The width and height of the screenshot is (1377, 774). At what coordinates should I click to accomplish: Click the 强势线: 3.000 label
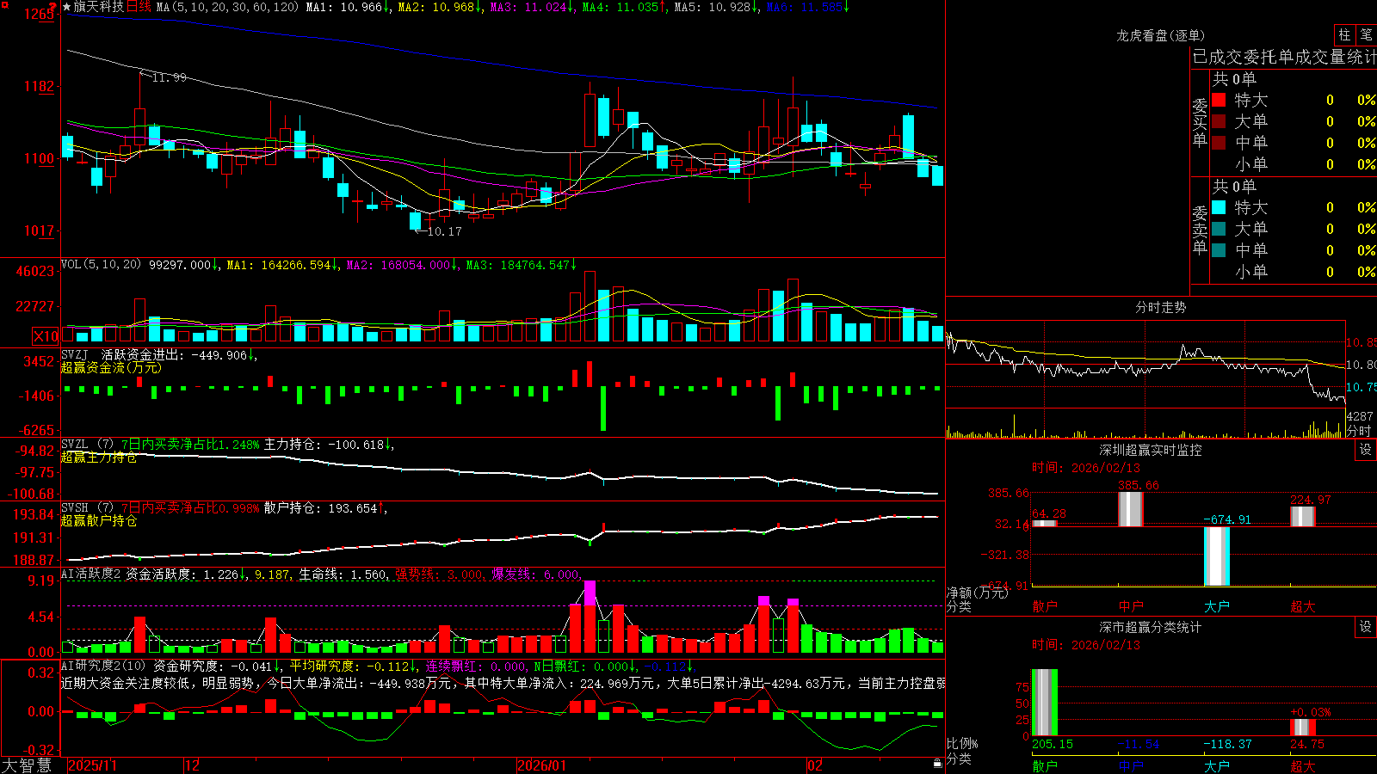coord(439,574)
